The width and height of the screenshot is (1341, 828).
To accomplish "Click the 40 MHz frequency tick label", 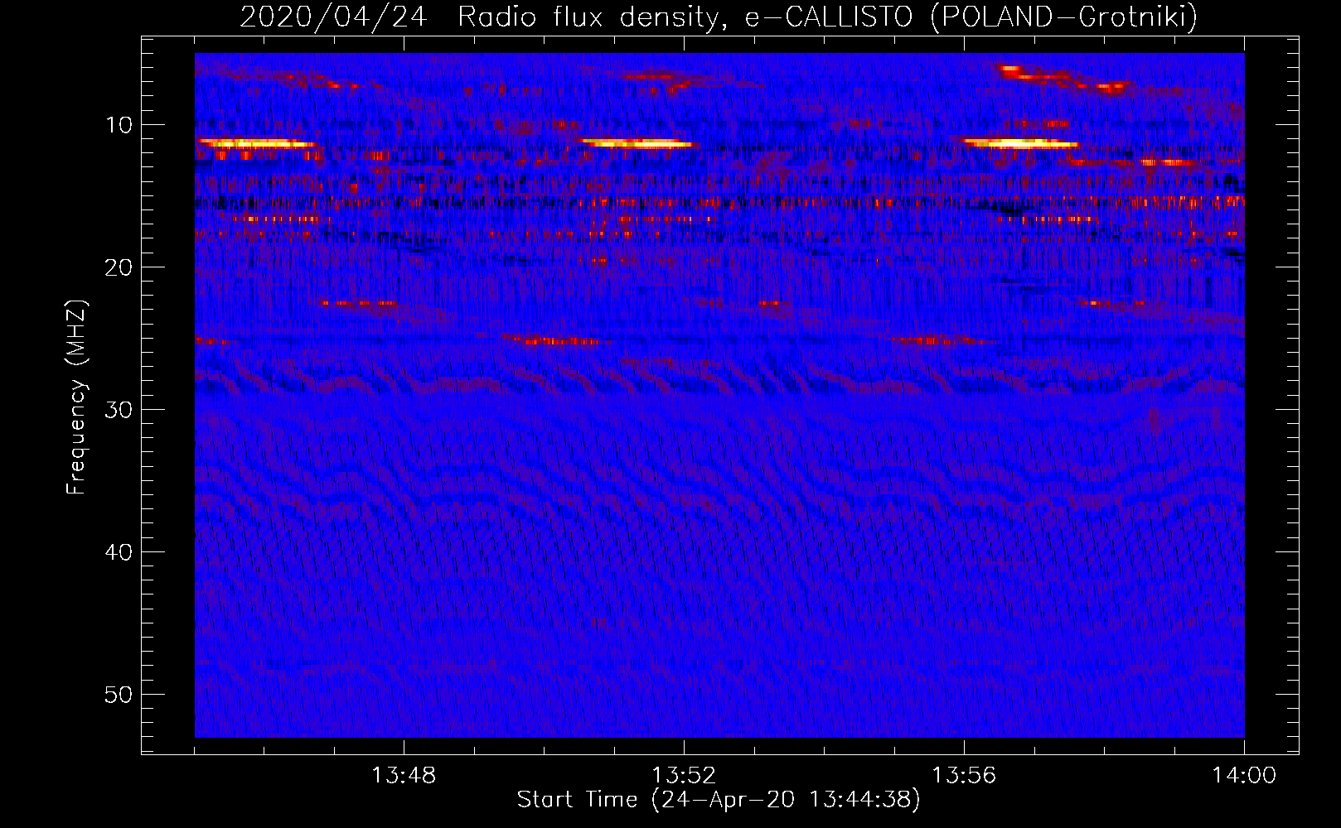I will [119, 552].
